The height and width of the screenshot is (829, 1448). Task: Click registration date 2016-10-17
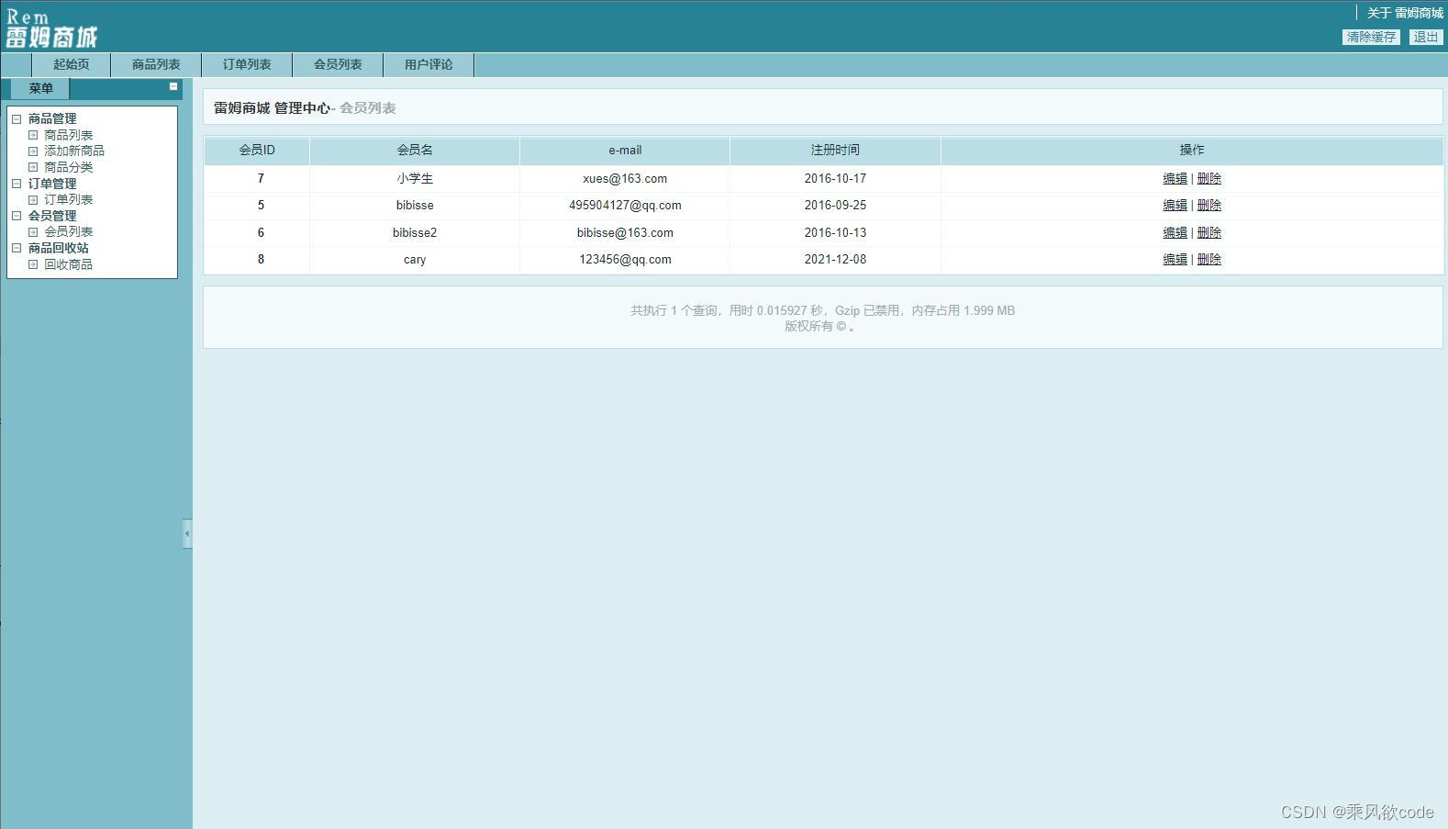point(835,179)
